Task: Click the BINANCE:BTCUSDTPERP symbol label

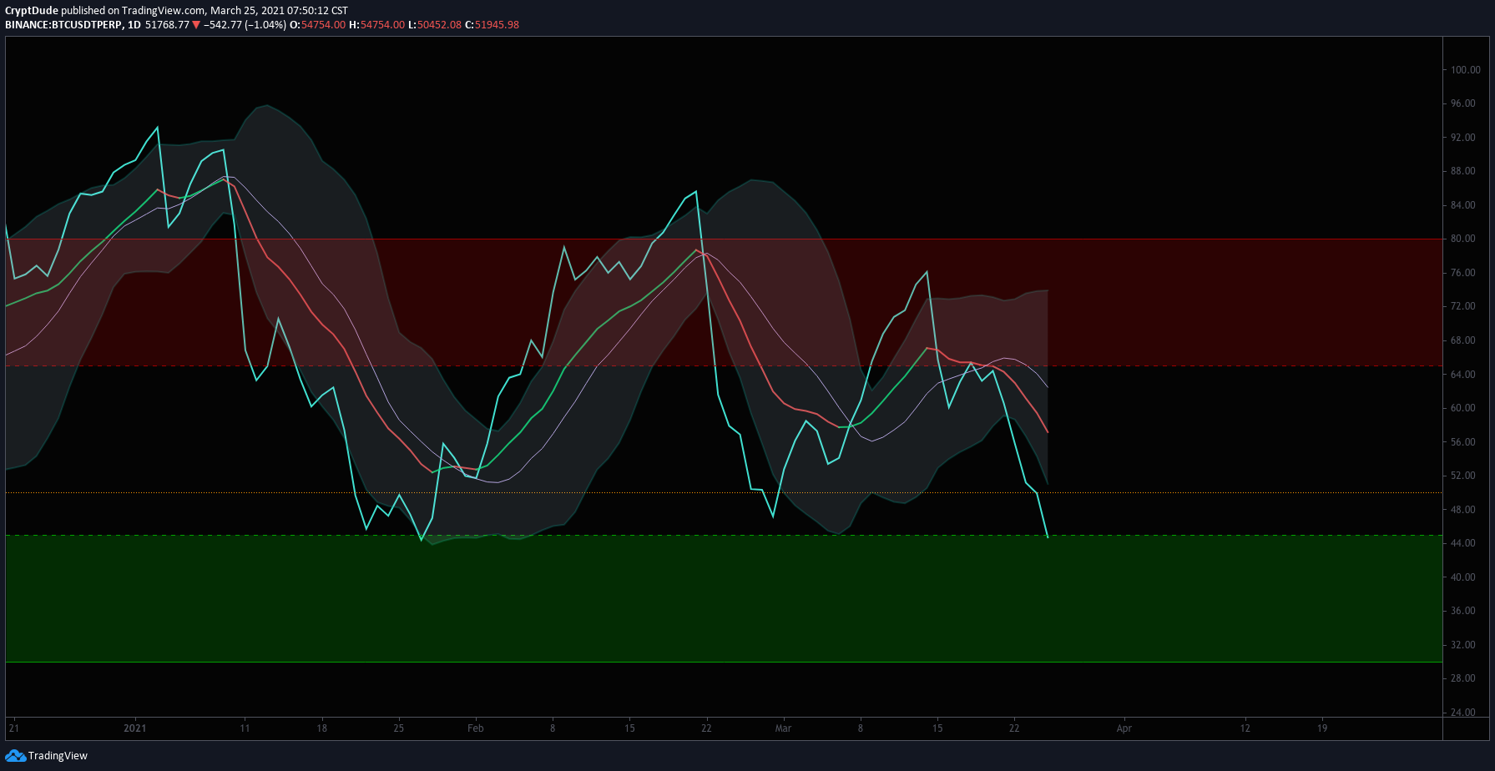Action: pos(63,25)
